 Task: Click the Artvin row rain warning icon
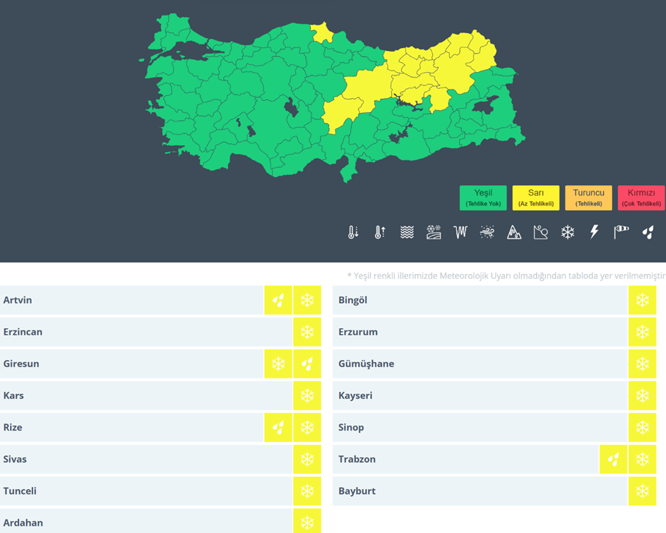pos(278,301)
